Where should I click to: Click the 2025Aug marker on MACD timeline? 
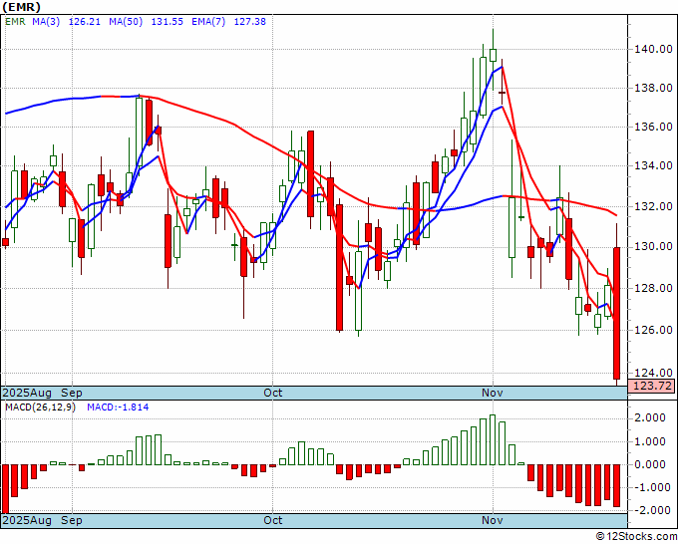point(27,520)
